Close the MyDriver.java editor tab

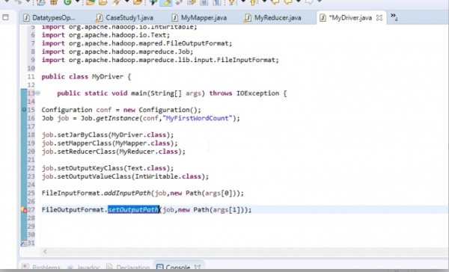click(379, 18)
